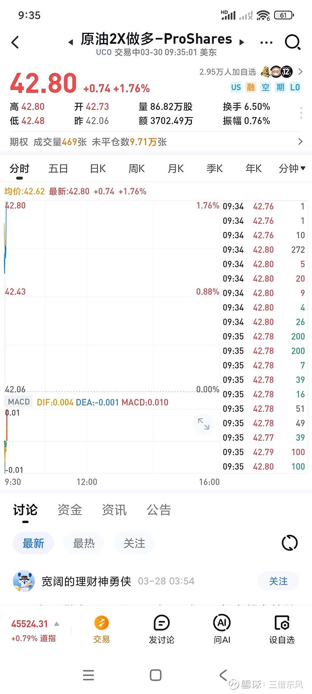Switch to the 日K chart tab
The width and height of the screenshot is (312, 694).
coord(97,169)
